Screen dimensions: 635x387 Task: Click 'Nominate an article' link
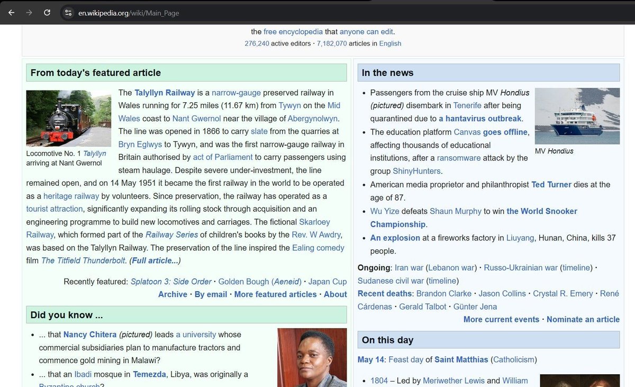click(x=583, y=319)
